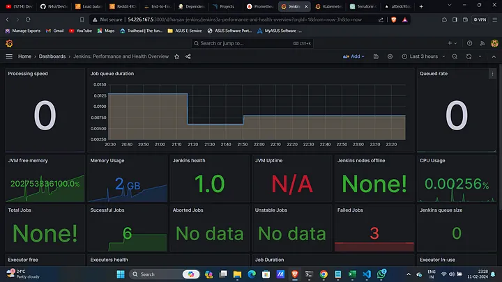Open WhatsApp from the taskbar

(381, 274)
